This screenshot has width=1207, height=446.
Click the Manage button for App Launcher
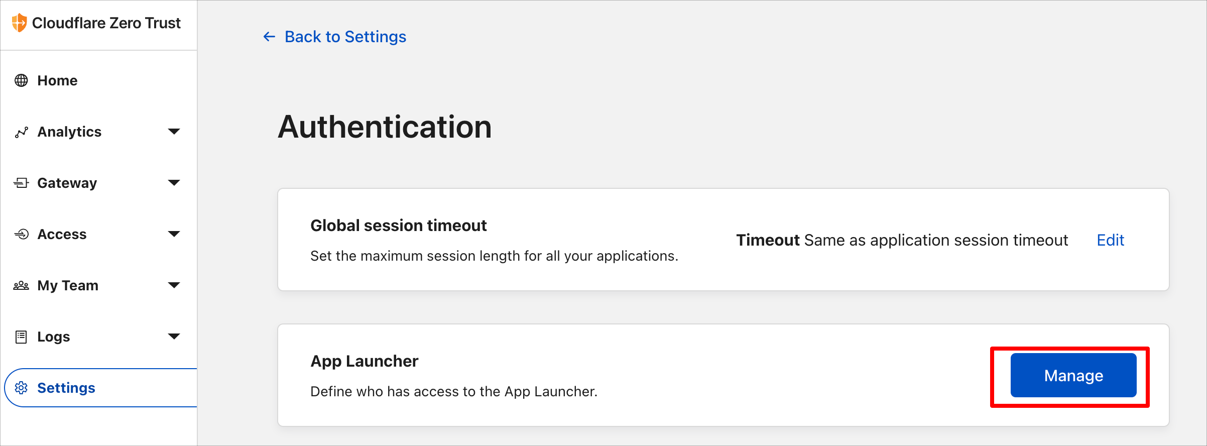[1073, 375]
